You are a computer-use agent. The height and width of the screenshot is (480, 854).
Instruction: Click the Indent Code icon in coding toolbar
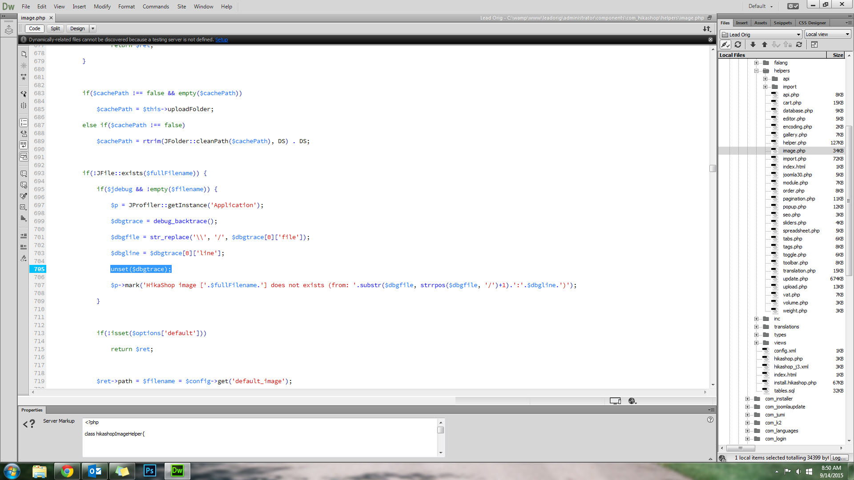point(24,236)
